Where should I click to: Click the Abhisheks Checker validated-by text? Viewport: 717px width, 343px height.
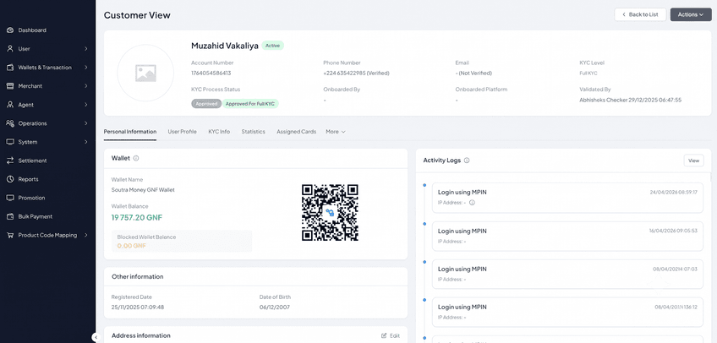631,100
